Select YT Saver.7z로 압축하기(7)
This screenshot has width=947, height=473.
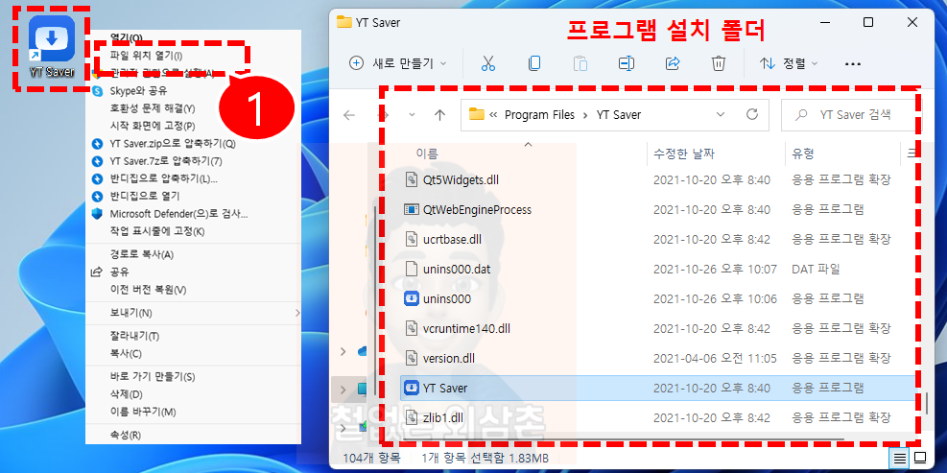click(x=166, y=161)
